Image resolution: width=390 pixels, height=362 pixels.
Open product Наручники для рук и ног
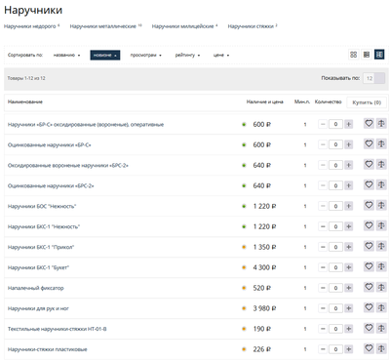tap(38, 308)
